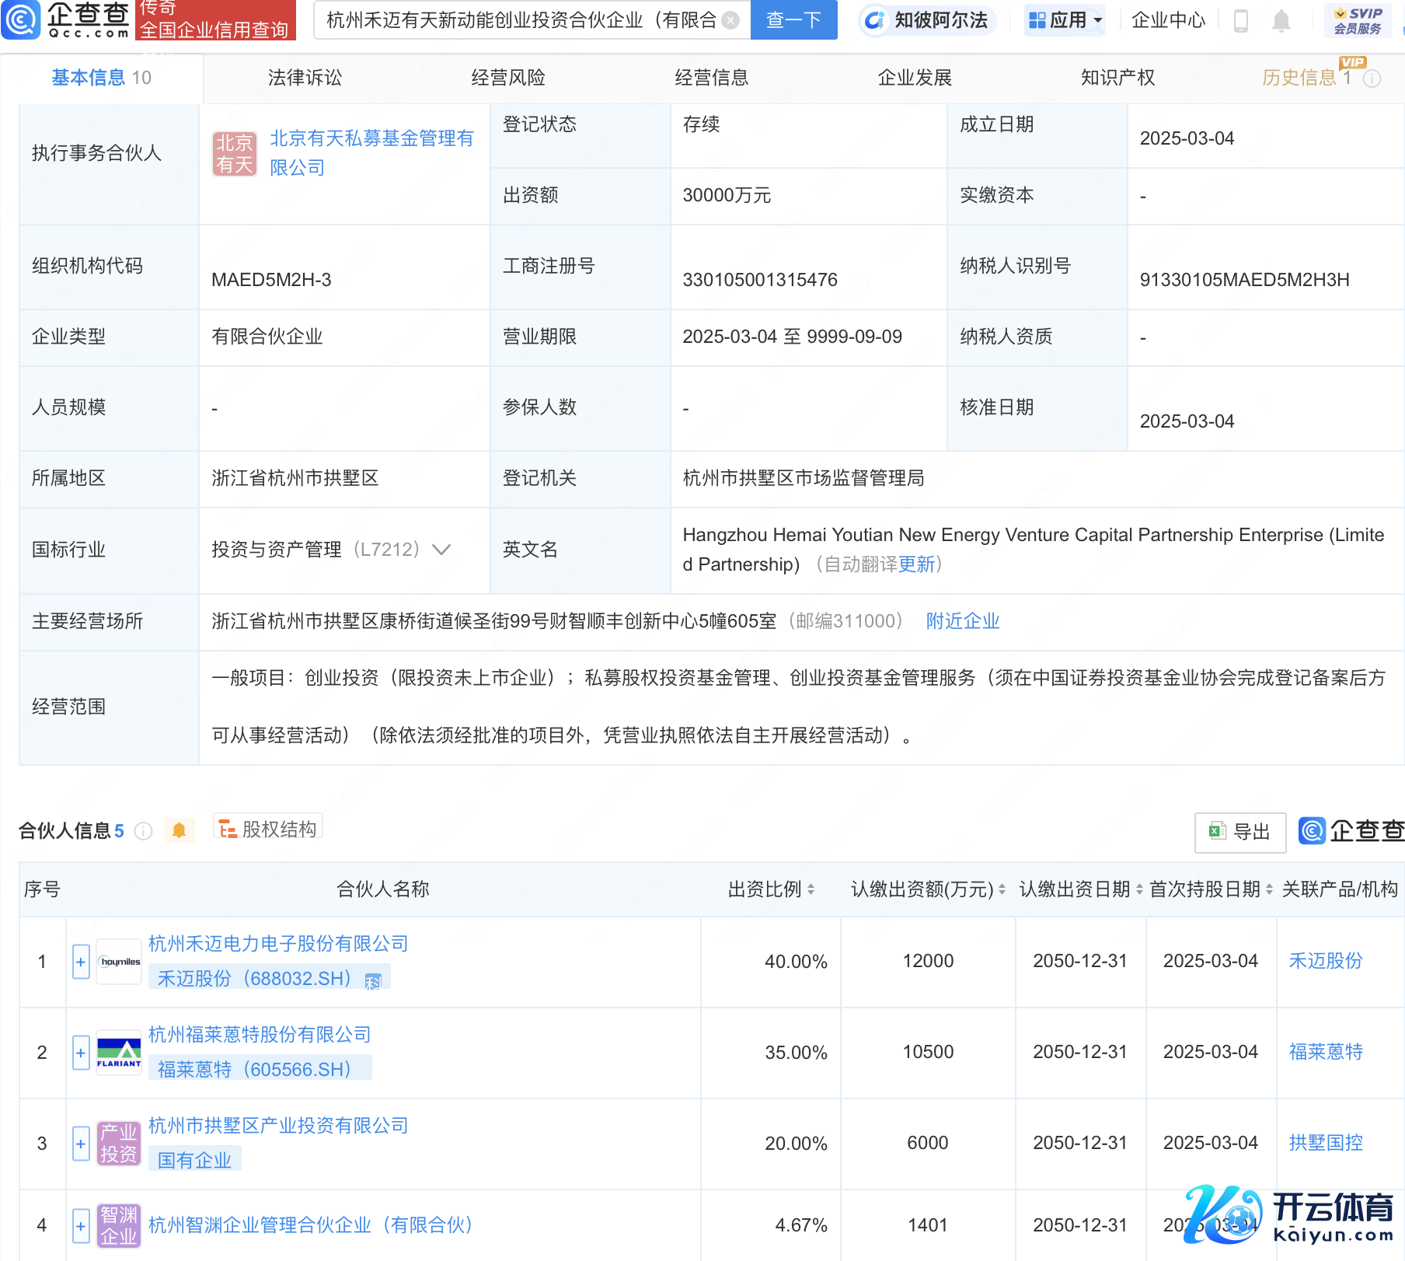Click the 禾迈股份 stock tag icon

[x=373, y=980]
